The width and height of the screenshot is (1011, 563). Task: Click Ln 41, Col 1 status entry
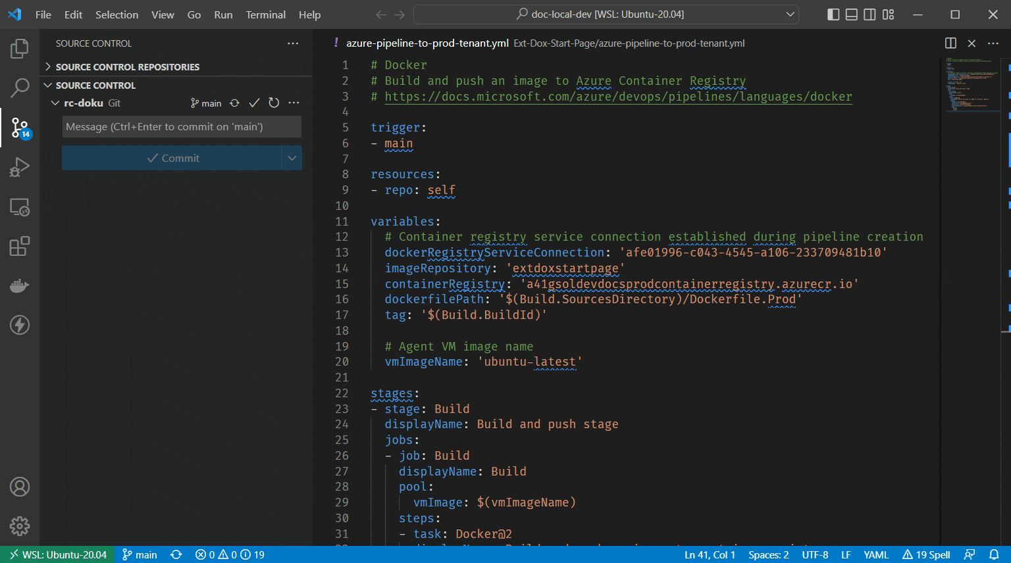(x=710, y=555)
